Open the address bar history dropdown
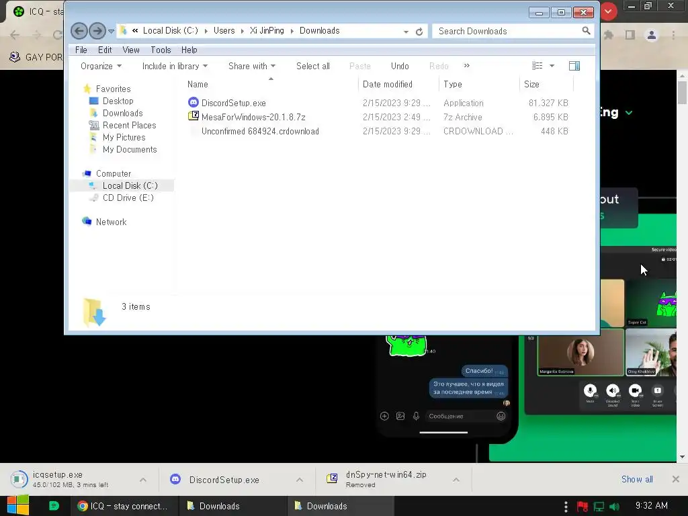 point(406,32)
